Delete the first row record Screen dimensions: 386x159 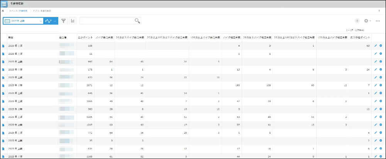click(381, 46)
